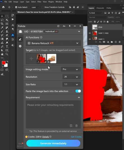The height and width of the screenshot is (150, 124).
Task: Select the Pen tool
Action: (2, 47)
